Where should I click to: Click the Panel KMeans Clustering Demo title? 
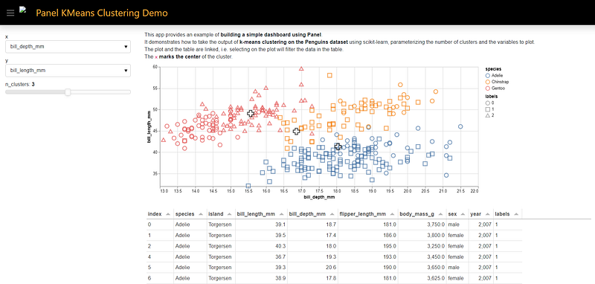tap(102, 13)
